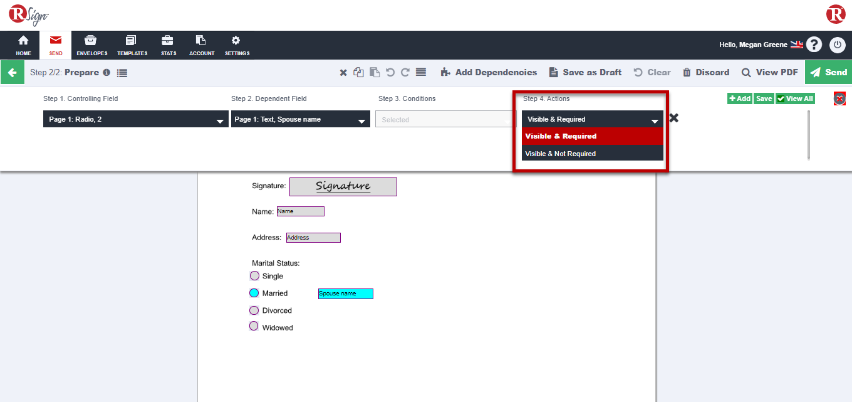This screenshot has width=852, height=402.
Task: Click the copy icon in the toolbar
Action: [358, 72]
